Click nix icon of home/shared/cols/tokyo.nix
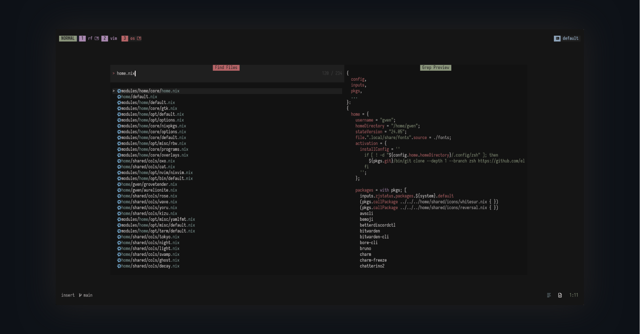The image size is (640, 334). 119,237
